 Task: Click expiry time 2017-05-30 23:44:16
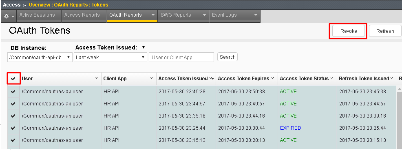click(x=241, y=116)
